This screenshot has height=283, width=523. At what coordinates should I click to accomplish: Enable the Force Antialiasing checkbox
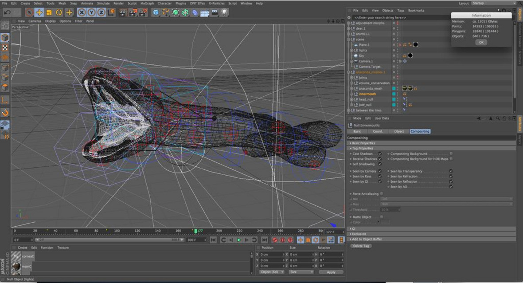382,193
